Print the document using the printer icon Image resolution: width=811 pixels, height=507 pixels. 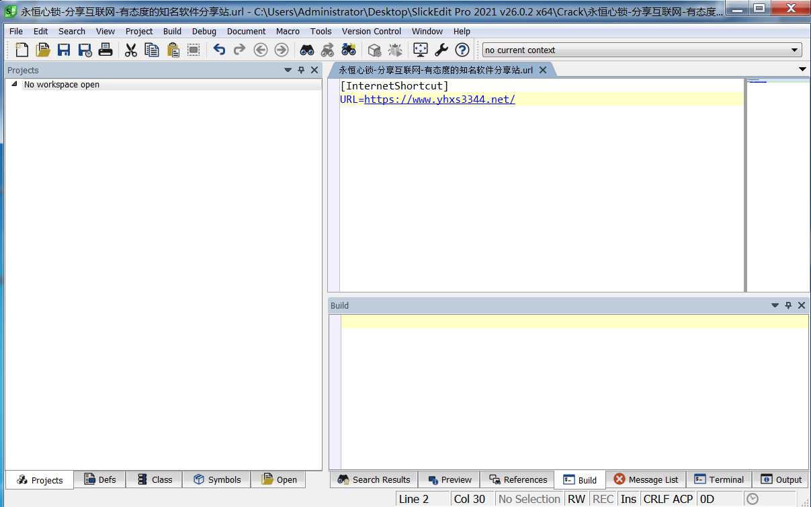point(105,50)
